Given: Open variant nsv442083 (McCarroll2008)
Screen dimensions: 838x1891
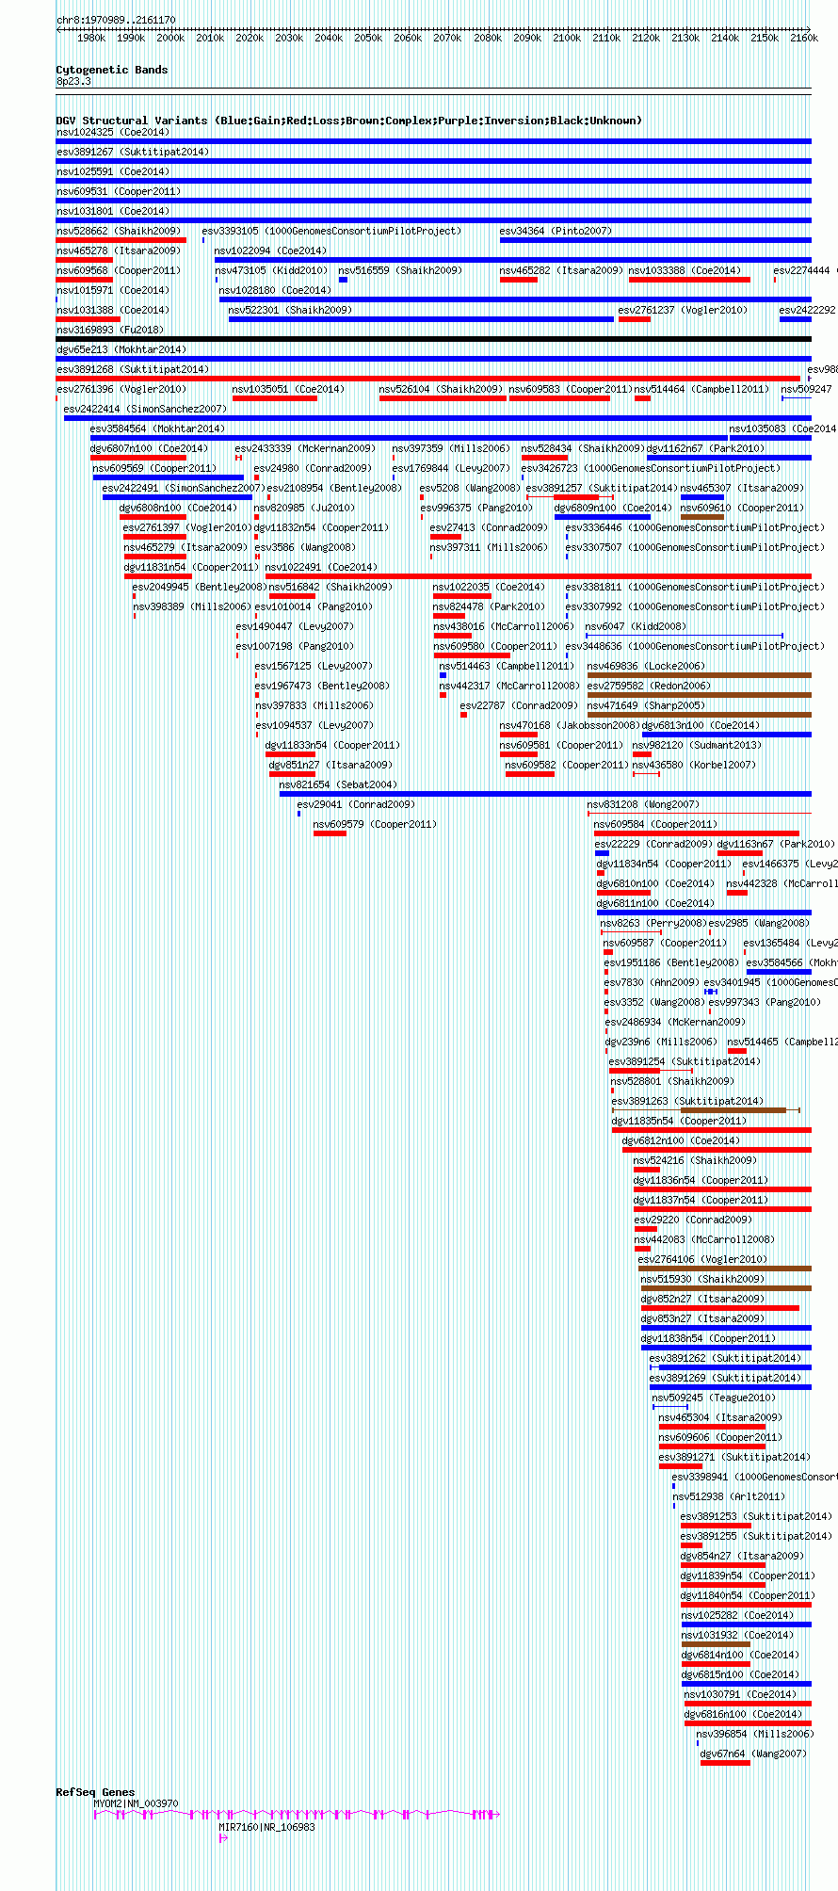Looking at the screenshot, I should (704, 1239).
